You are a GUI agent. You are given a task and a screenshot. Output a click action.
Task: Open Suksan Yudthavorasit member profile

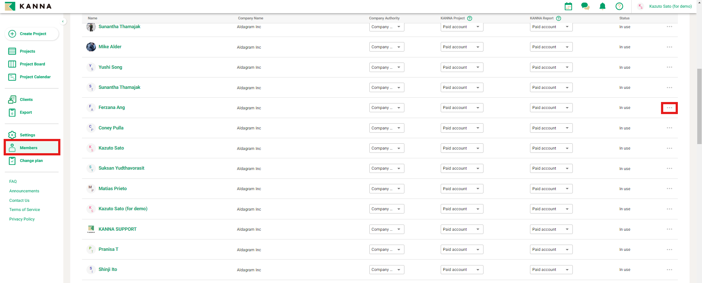pos(121,168)
